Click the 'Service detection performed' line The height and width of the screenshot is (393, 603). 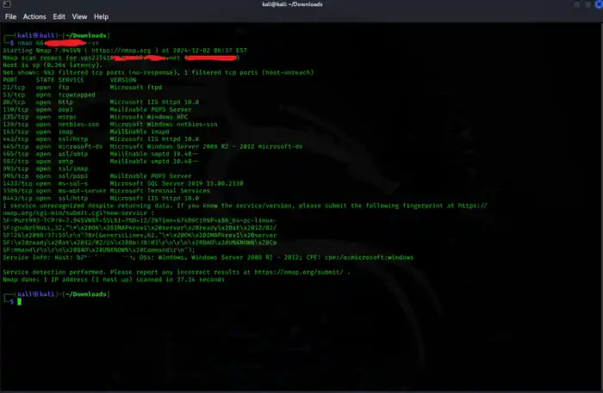(177, 272)
